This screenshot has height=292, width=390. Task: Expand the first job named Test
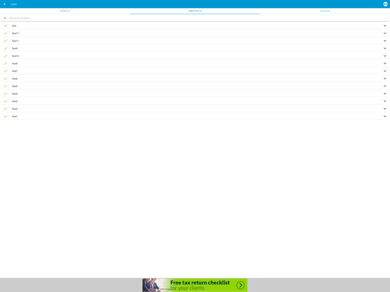(385, 26)
